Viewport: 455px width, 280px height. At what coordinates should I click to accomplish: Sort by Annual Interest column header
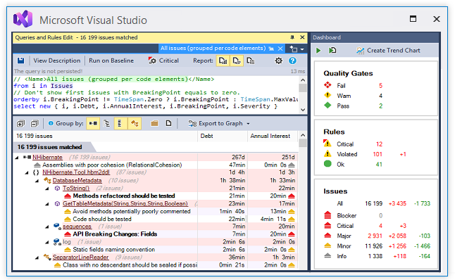pyautogui.click(x=273, y=136)
